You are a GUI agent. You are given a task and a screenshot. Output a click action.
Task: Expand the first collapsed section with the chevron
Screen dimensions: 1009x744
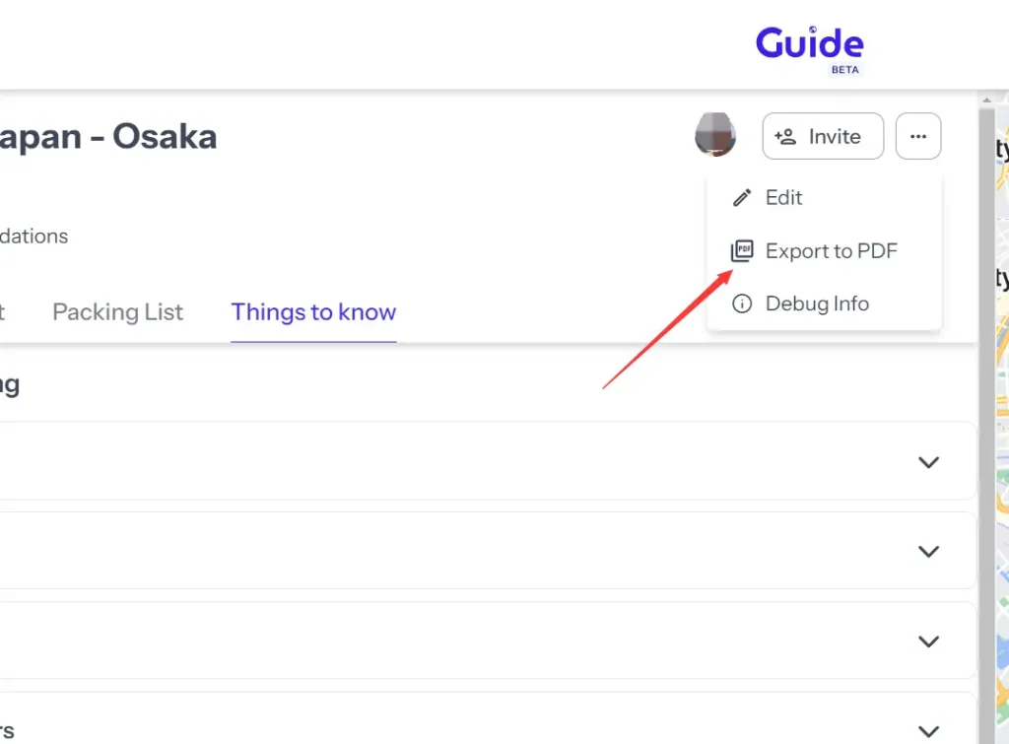(x=928, y=461)
